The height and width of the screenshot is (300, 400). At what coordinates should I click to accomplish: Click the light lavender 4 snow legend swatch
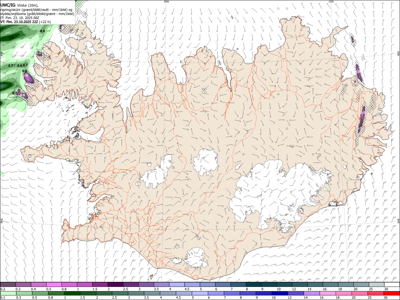click(x=177, y=284)
